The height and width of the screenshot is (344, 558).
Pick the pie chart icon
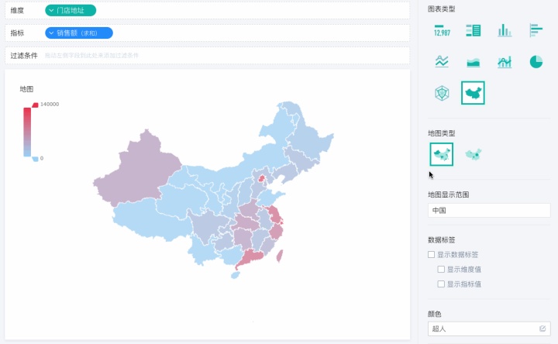tap(536, 62)
